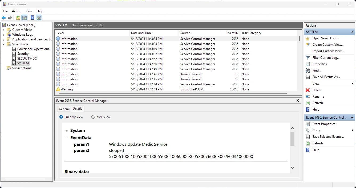Switch to the General tab
Image resolution: width=356 pixels, height=188 pixels.
tap(64, 109)
